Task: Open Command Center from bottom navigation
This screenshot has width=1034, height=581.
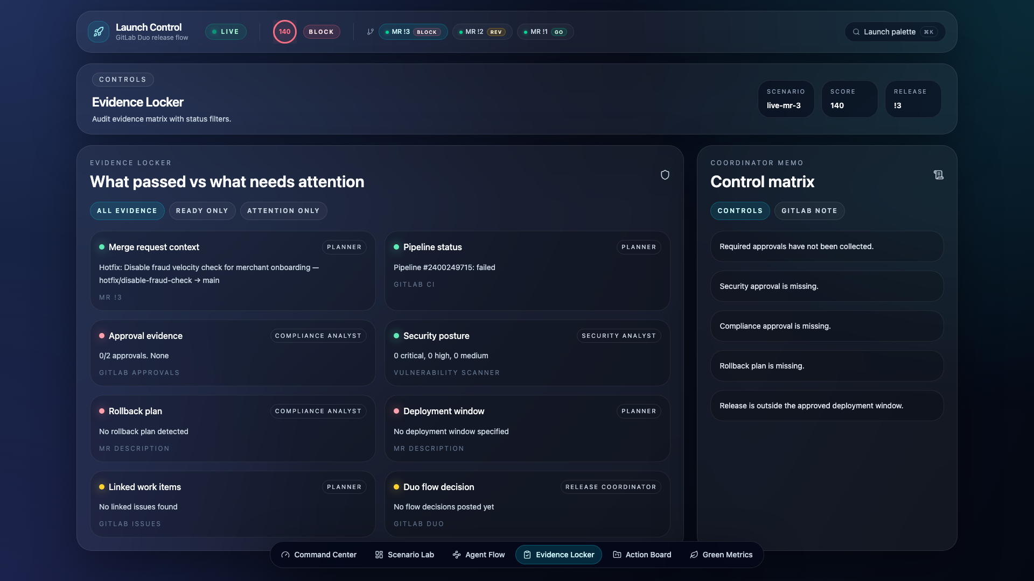Action: point(319,555)
